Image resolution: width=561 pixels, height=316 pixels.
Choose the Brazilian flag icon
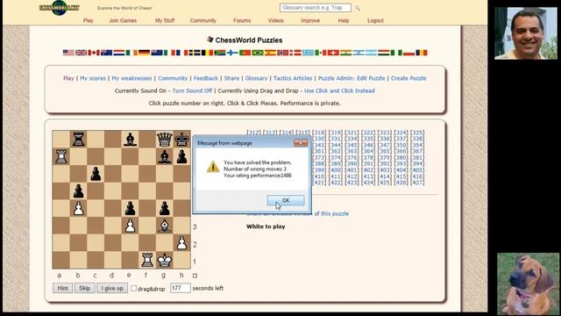click(257, 53)
